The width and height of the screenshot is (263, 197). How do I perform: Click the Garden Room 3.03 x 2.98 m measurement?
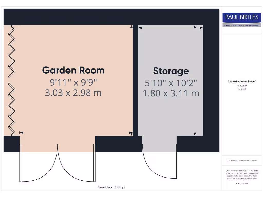73,93
